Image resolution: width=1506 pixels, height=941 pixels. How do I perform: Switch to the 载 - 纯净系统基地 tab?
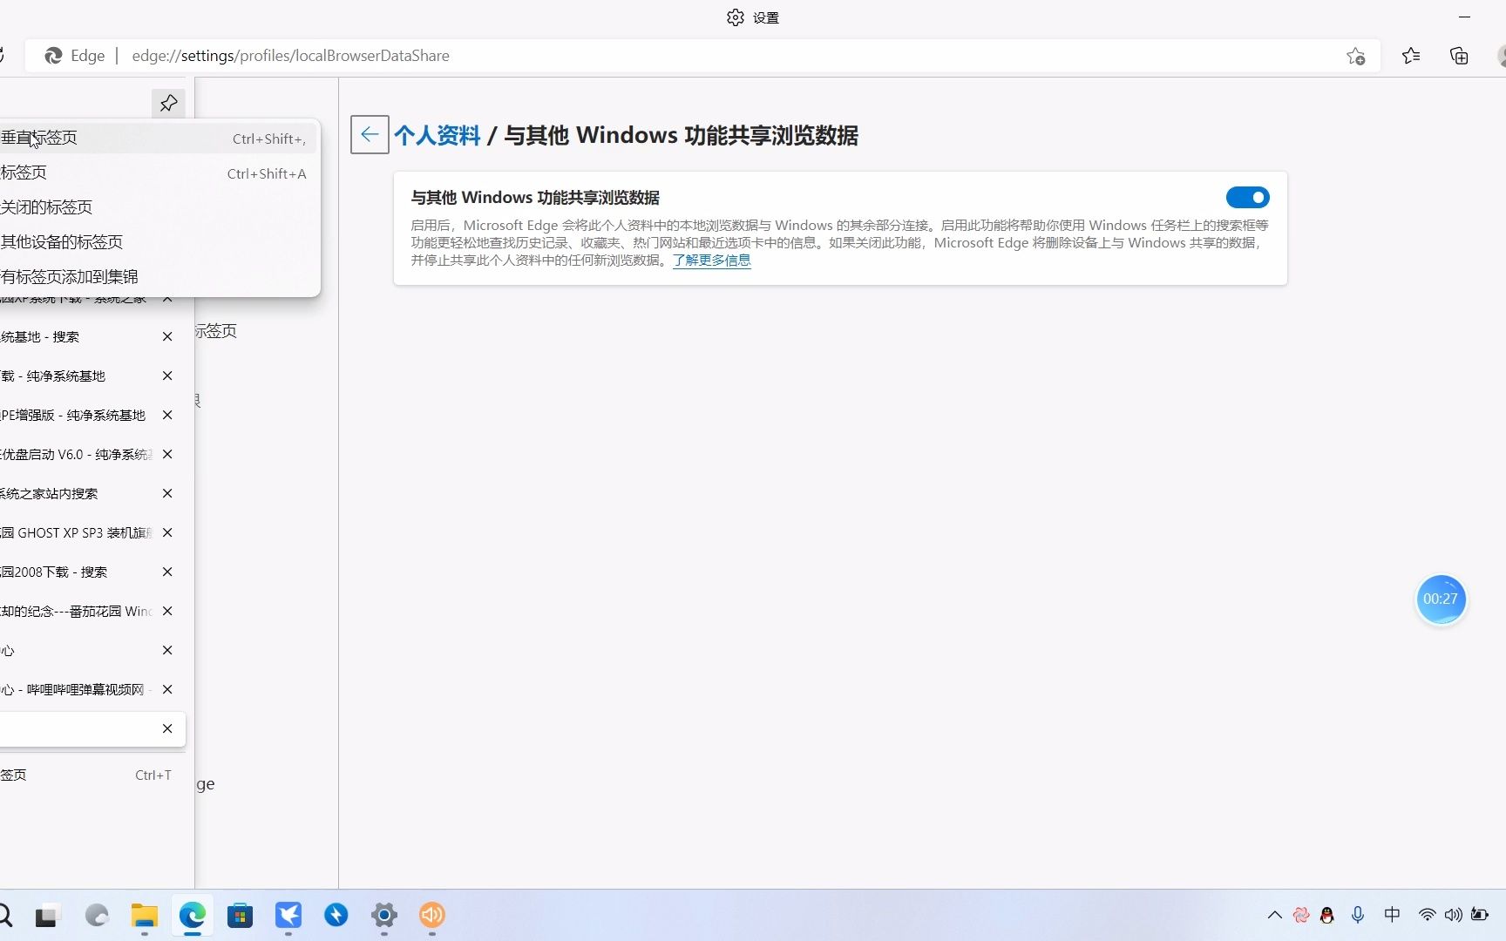pyautogui.click(x=77, y=376)
